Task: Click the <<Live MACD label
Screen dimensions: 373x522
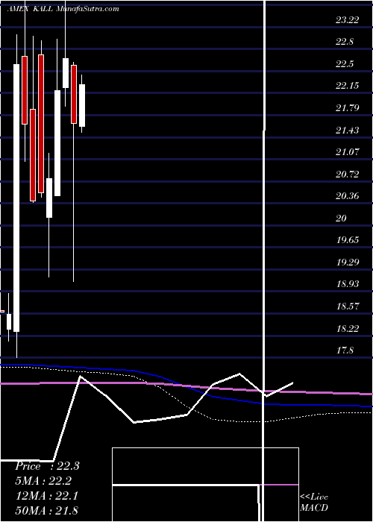Action: (x=314, y=503)
